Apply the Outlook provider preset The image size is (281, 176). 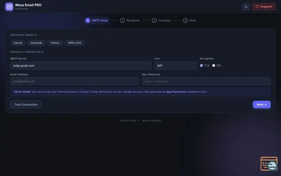pos(36,43)
